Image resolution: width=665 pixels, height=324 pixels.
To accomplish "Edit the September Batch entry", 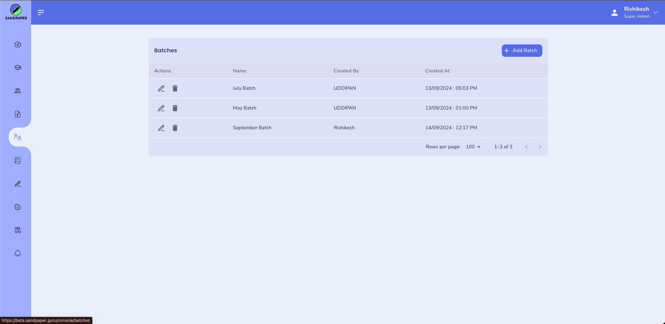I will point(161,128).
